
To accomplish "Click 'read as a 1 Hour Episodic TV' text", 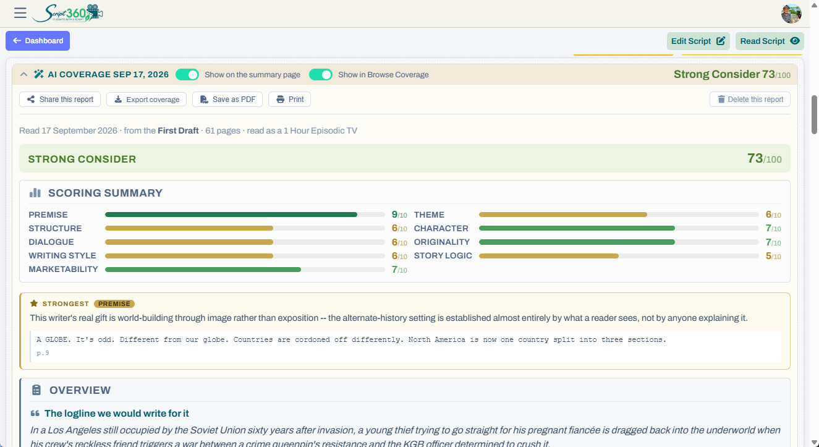I will coord(303,130).
